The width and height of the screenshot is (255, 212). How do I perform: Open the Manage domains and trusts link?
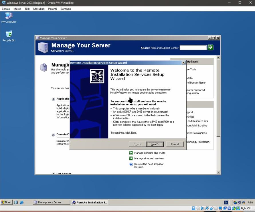pyautogui.click(x=150, y=153)
